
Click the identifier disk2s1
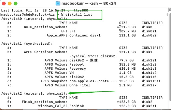point(149,106)
